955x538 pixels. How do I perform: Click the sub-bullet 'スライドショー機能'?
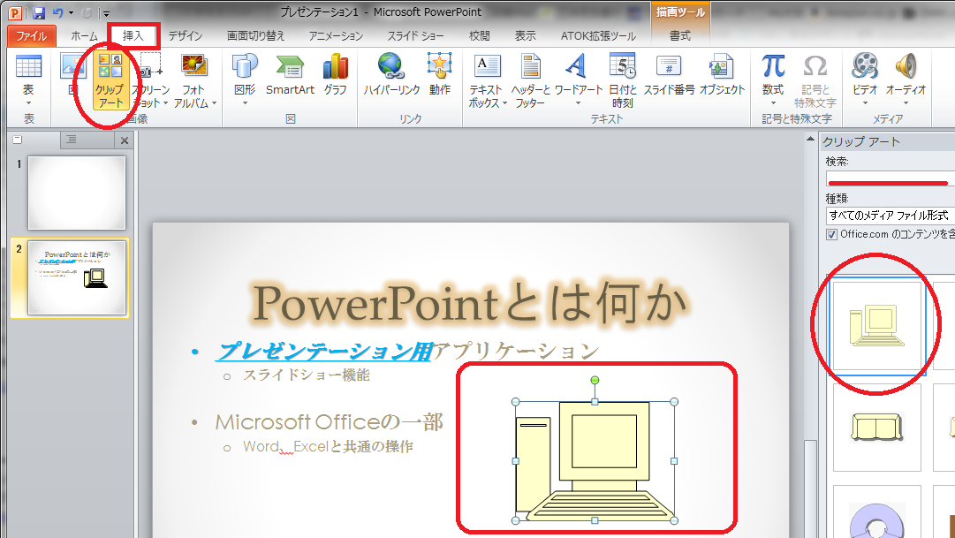click(x=307, y=375)
